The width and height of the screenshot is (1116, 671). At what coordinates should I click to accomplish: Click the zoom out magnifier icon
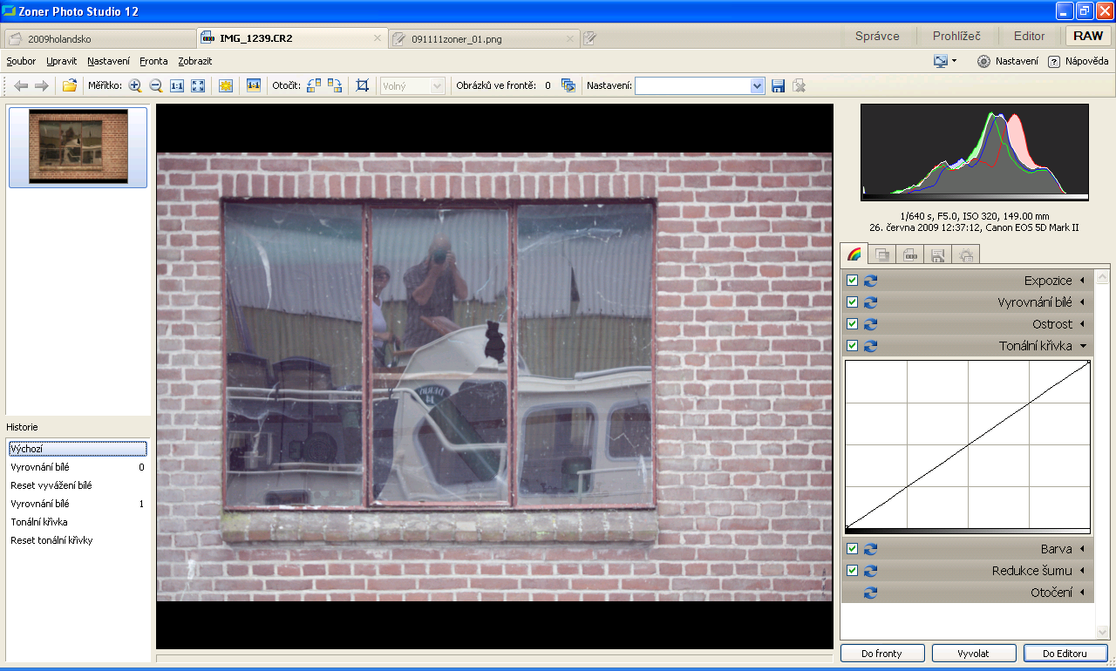[156, 85]
